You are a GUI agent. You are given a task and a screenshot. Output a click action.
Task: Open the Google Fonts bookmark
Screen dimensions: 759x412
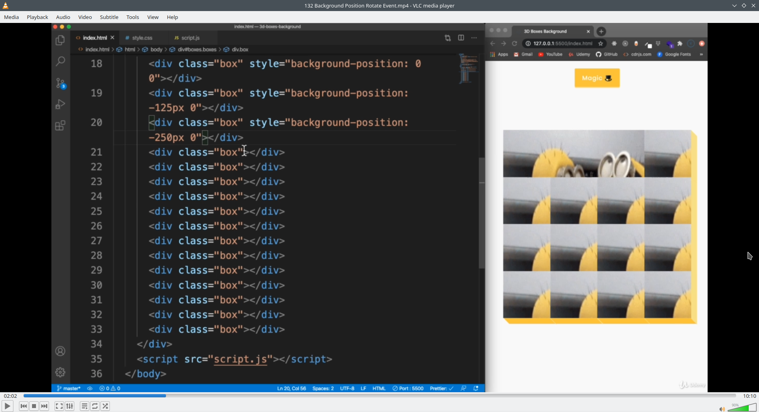pos(674,55)
